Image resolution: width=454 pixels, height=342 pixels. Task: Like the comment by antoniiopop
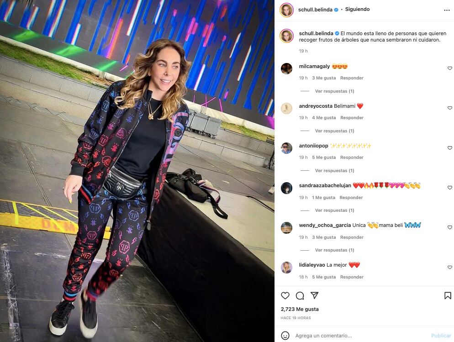pyautogui.click(x=449, y=148)
